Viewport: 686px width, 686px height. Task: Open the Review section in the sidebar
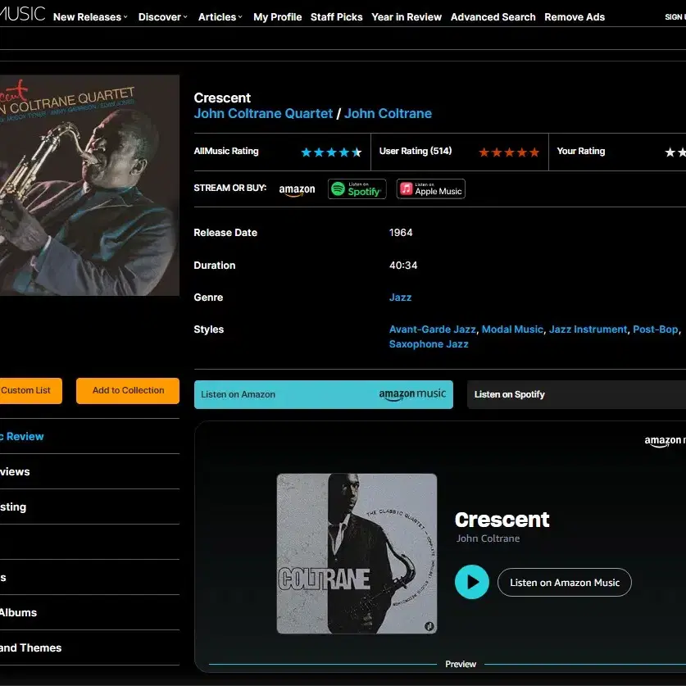(22, 436)
